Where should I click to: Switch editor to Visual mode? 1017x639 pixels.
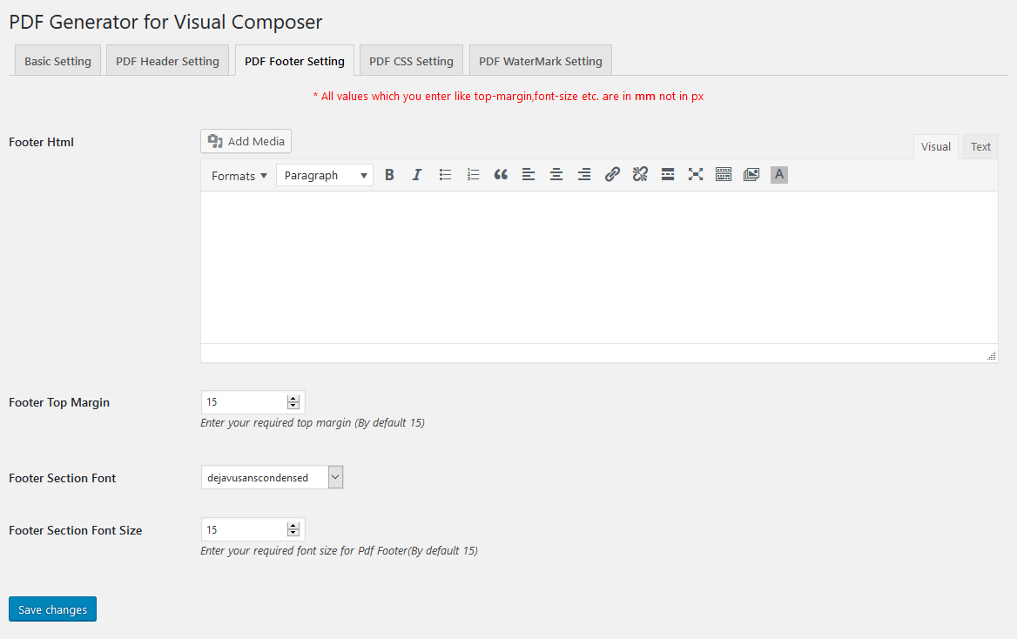tap(935, 146)
